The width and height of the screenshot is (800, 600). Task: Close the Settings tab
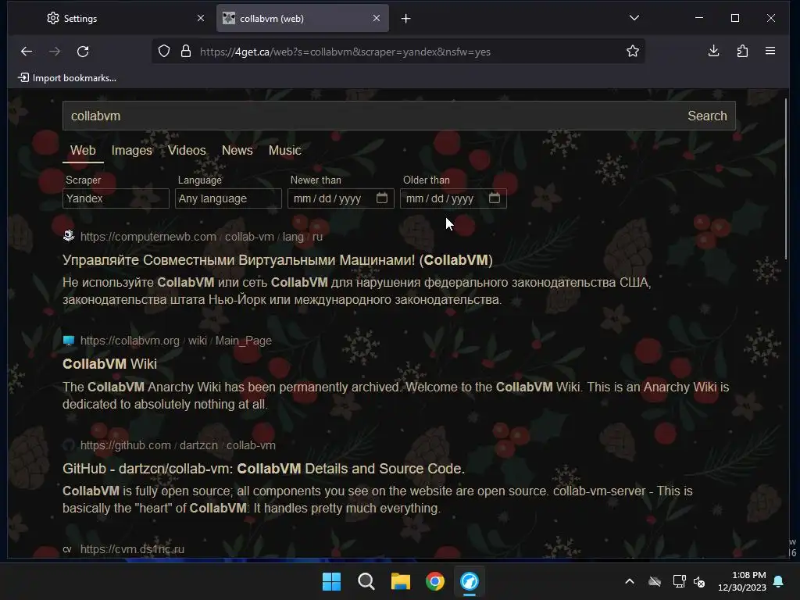pyautogui.click(x=201, y=19)
